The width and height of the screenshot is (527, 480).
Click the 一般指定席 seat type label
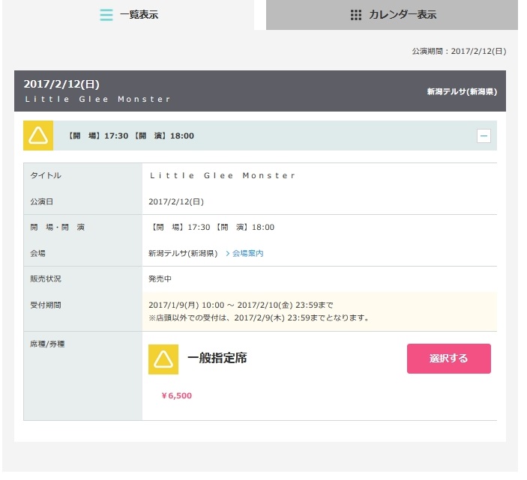217,358
